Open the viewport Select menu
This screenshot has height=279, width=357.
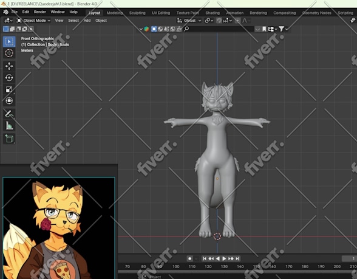(x=73, y=21)
